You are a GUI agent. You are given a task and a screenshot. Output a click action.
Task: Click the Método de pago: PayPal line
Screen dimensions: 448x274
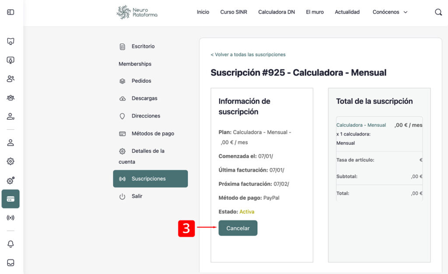(249, 198)
